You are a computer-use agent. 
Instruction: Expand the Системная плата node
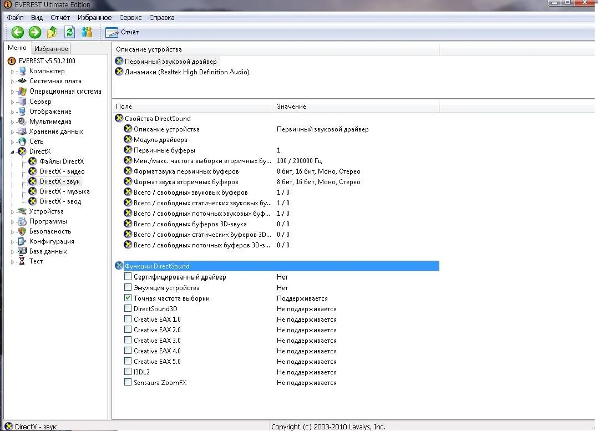tap(12, 81)
